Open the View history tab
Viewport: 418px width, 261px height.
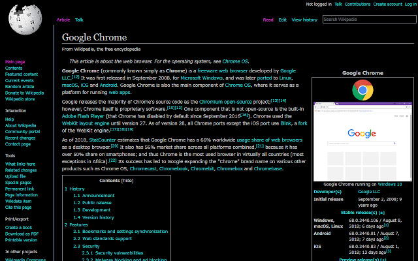[304, 20]
